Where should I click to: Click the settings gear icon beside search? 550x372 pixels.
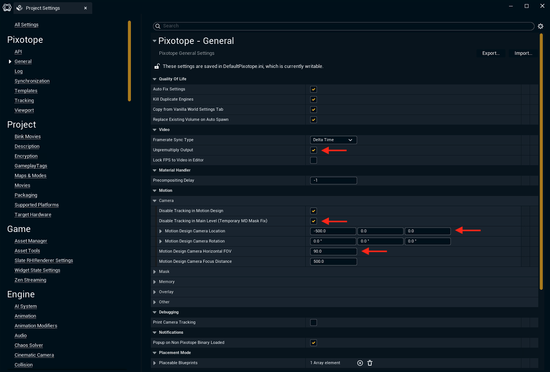(540, 26)
